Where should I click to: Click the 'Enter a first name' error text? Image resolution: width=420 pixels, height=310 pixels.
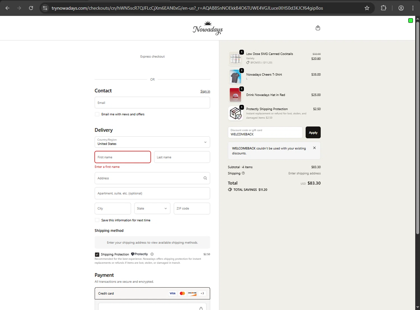[107, 167]
